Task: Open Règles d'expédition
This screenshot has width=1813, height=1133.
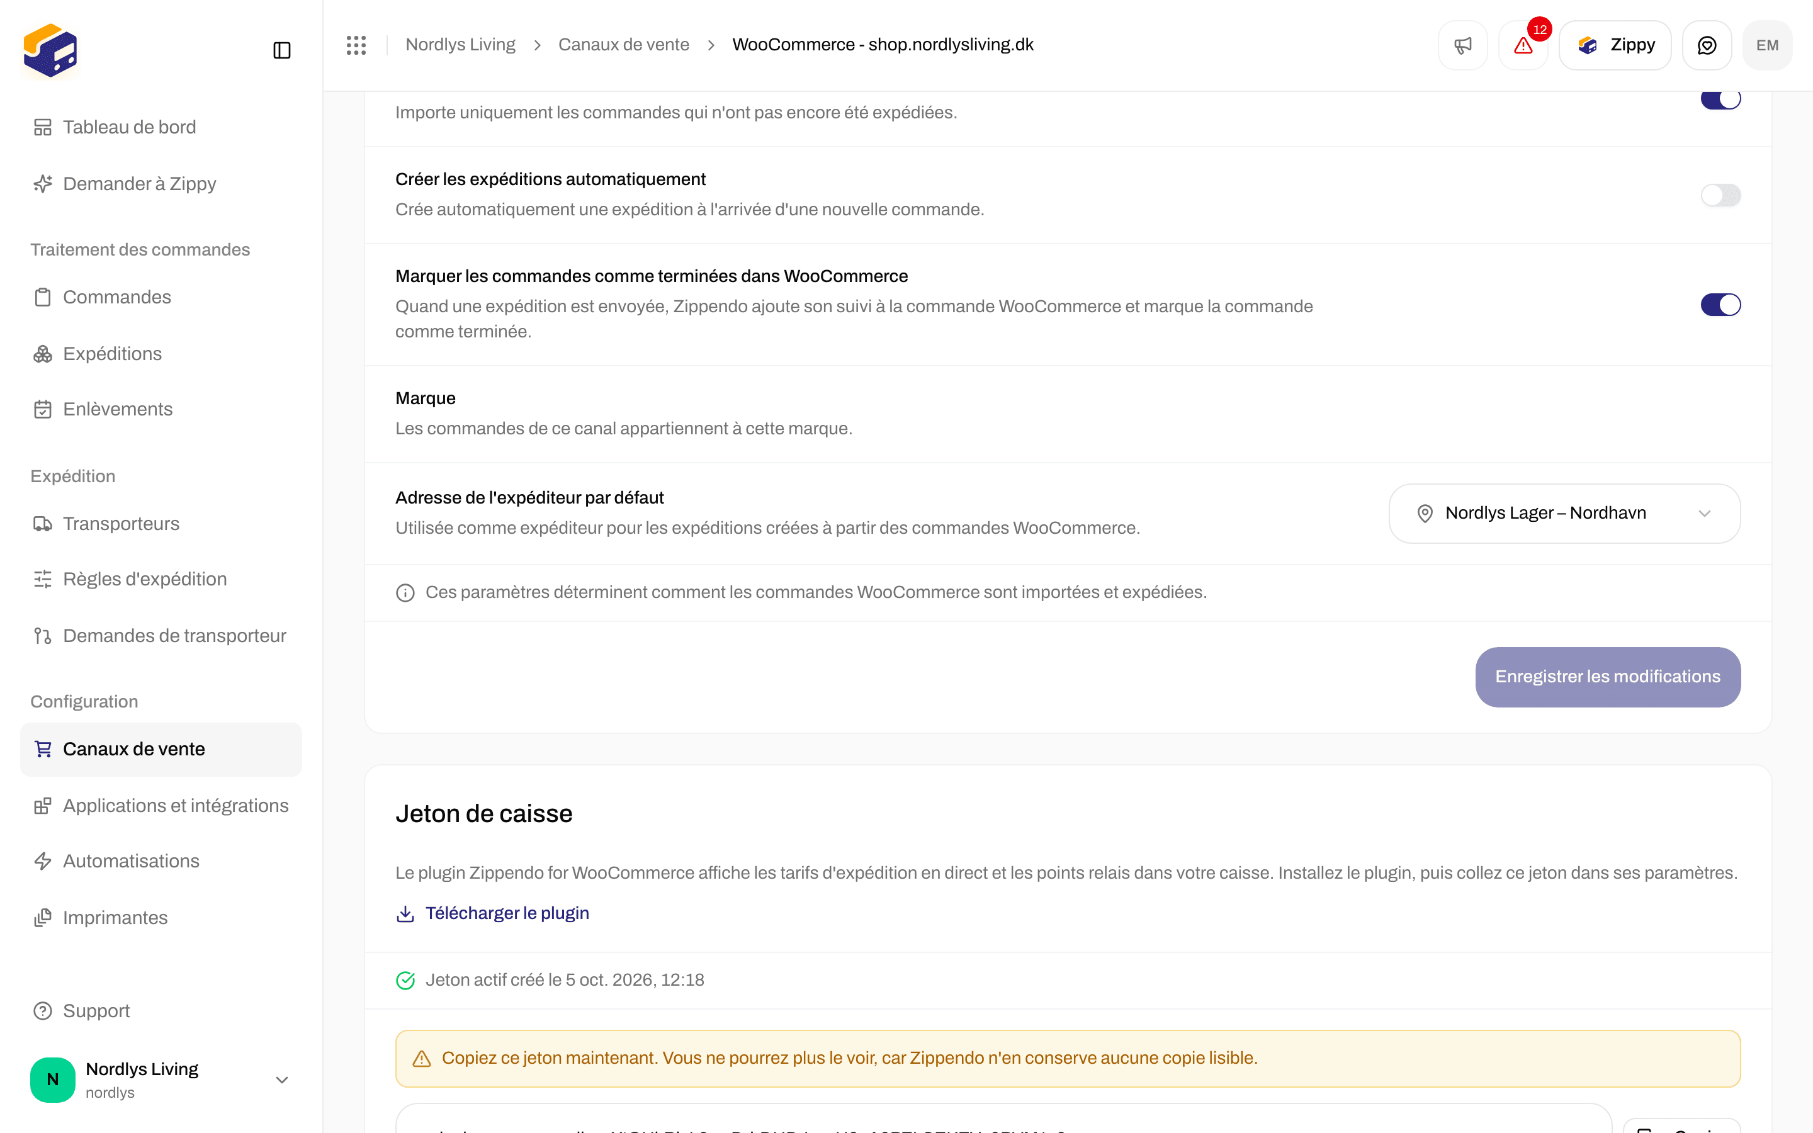Action: pyautogui.click(x=161, y=579)
